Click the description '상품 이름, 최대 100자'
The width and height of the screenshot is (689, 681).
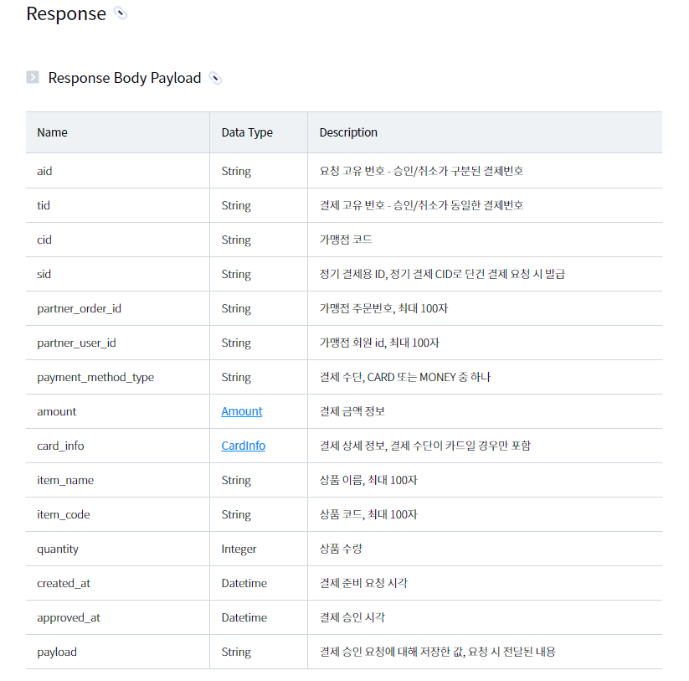tap(368, 480)
